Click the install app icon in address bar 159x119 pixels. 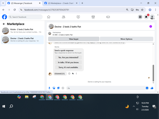(132, 10)
